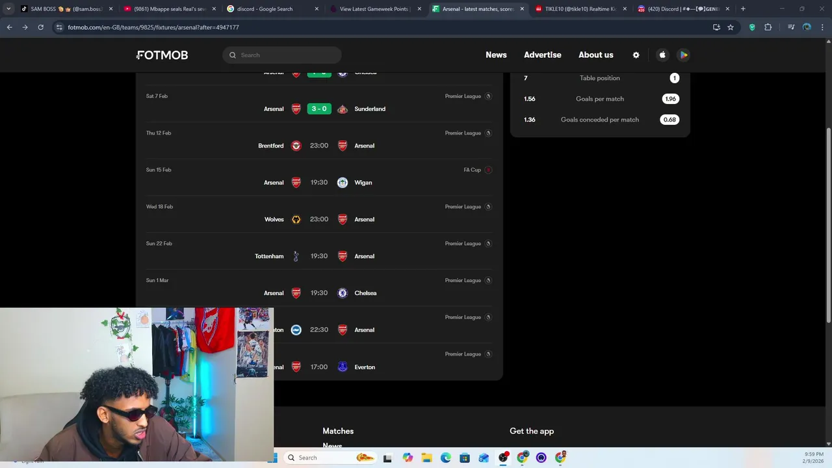The image size is (832, 468).
Task: Click the Get the app heading
Action: 532,431
